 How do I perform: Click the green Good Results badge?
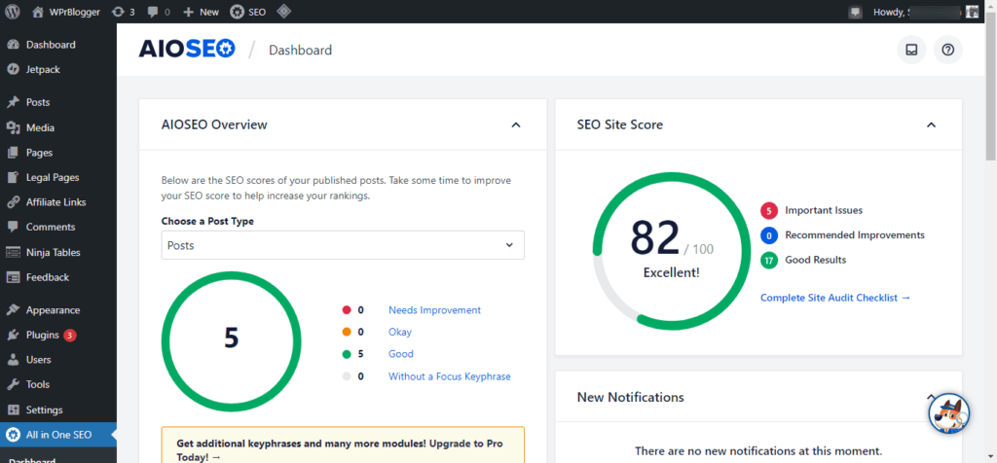click(x=769, y=261)
